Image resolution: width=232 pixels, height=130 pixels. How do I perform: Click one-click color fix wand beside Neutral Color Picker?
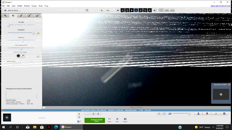38,56
